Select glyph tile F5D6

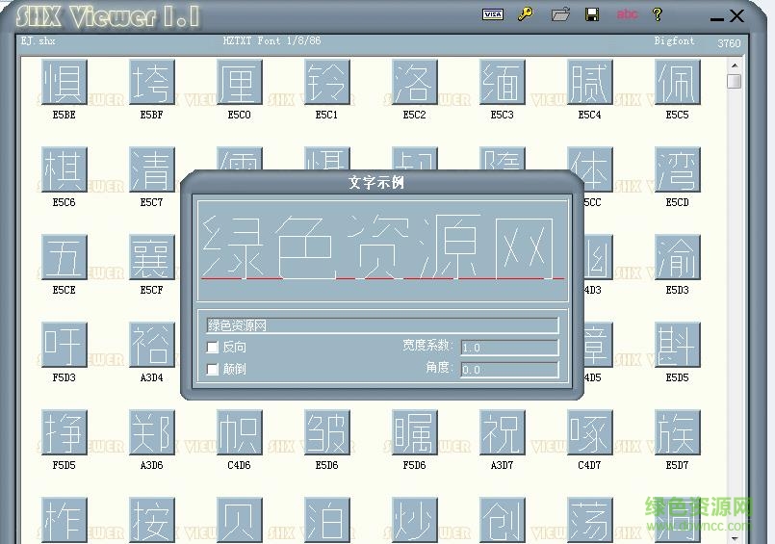tap(415, 432)
